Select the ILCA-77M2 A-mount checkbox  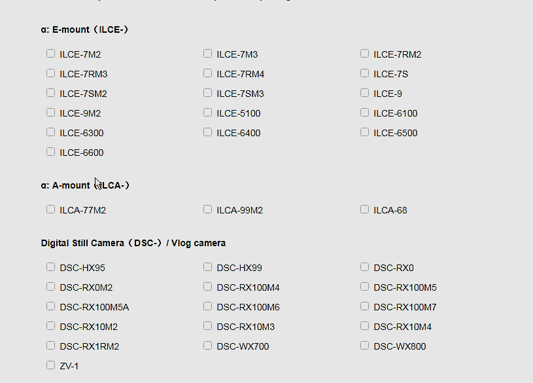[x=51, y=210]
